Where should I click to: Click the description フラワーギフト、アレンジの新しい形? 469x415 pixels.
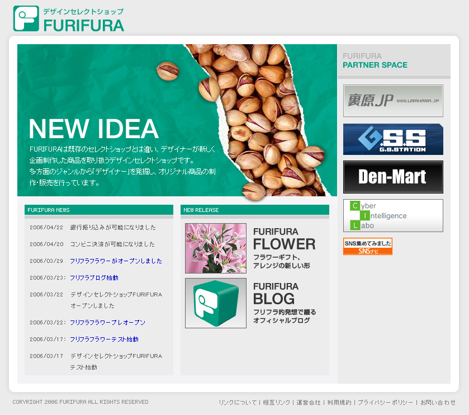click(x=282, y=262)
